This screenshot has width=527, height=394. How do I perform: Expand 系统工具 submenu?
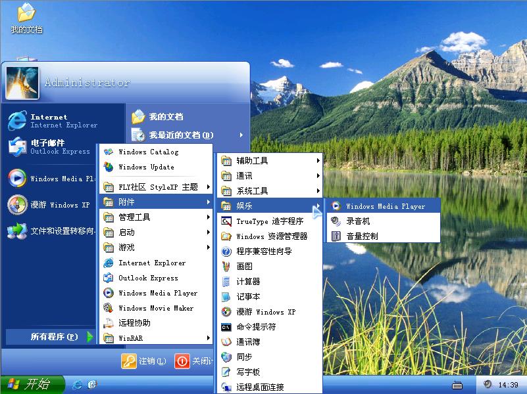270,191
